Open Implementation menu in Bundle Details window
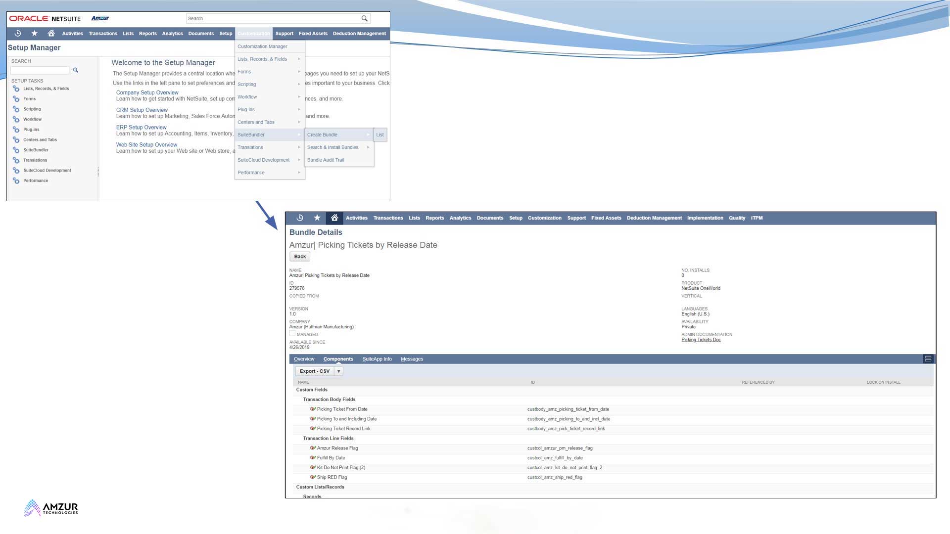Image resolution: width=950 pixels, height=534 pixels. tap(705, 218)
